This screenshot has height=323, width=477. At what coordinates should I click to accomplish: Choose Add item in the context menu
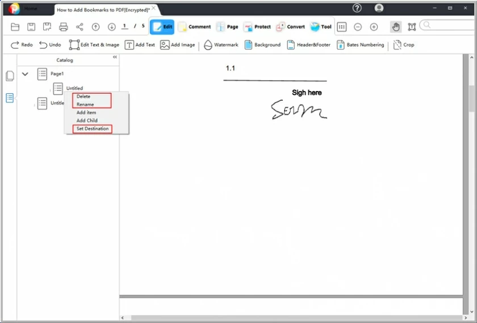(86, 113)
